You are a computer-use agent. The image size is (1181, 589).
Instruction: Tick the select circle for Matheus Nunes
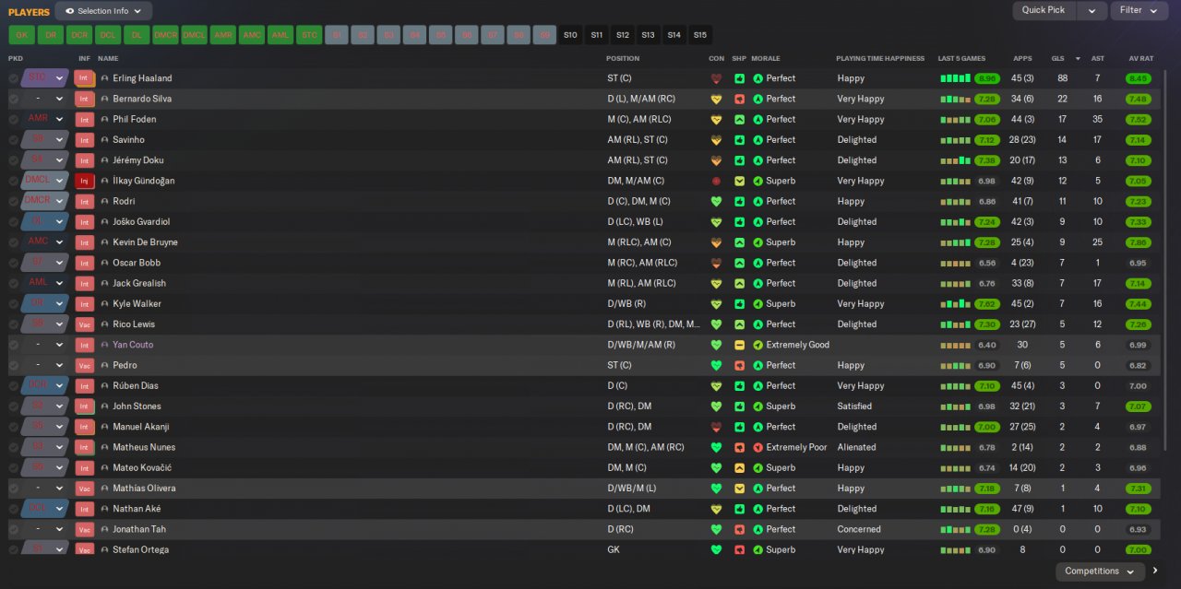tap(13, 447)
